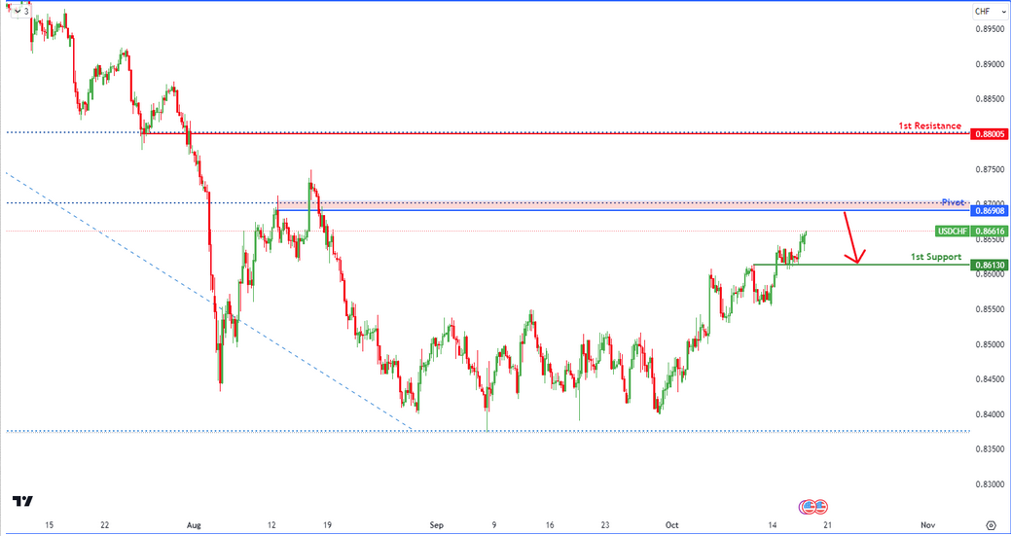
Task: Select the green 1st Support horizontal line
Action: coord(861,265)
